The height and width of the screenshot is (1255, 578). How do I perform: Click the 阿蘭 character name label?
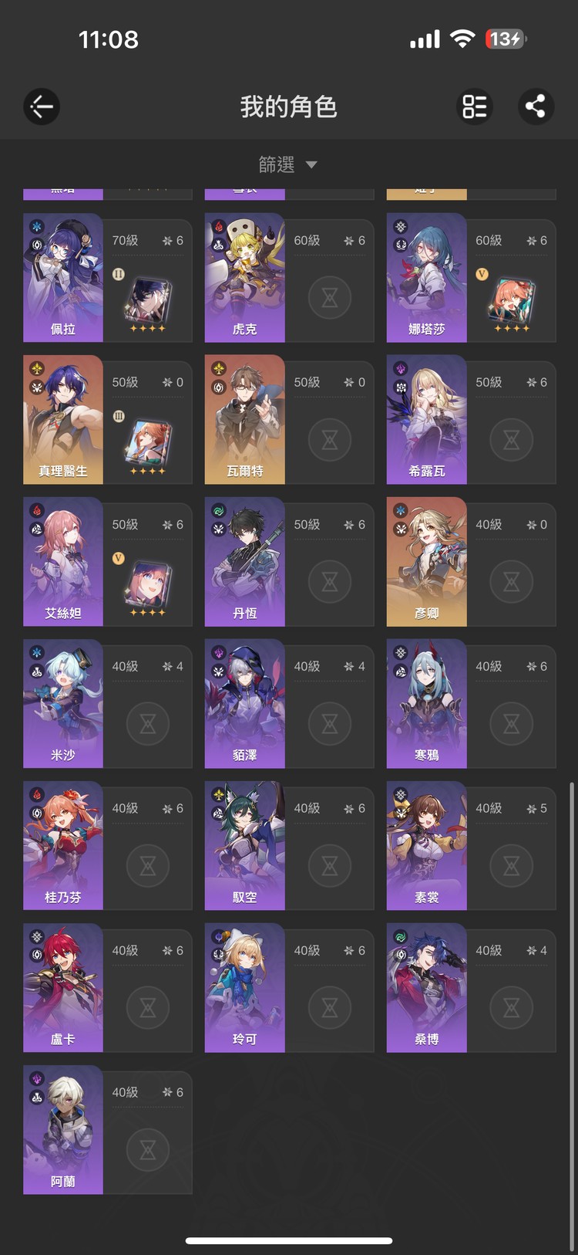(x=63, y=1182)
